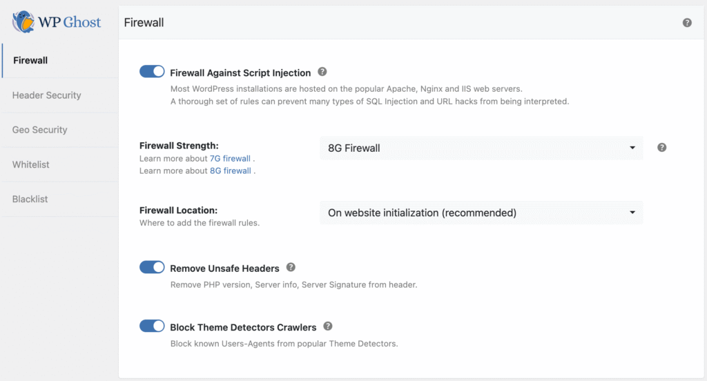Switch to Header Security tab
This screenshot has height=381, width=707.
coord(60,95)
